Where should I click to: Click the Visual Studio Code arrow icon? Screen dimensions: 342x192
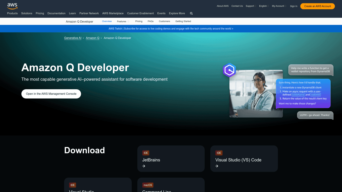[x=217, y=166]
